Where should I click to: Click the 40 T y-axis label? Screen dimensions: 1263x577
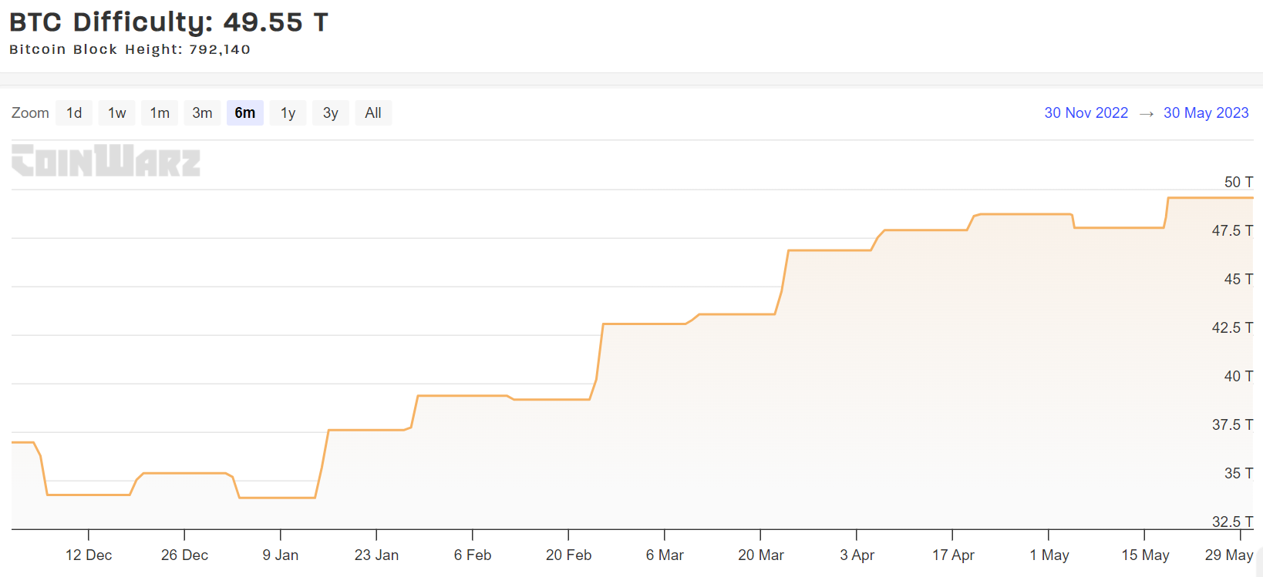1238,376
